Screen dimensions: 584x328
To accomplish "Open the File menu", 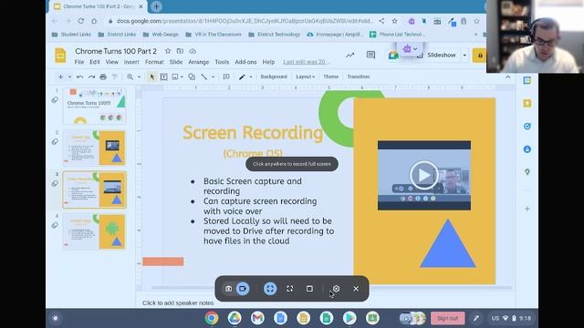I will (x=79, y=62).
